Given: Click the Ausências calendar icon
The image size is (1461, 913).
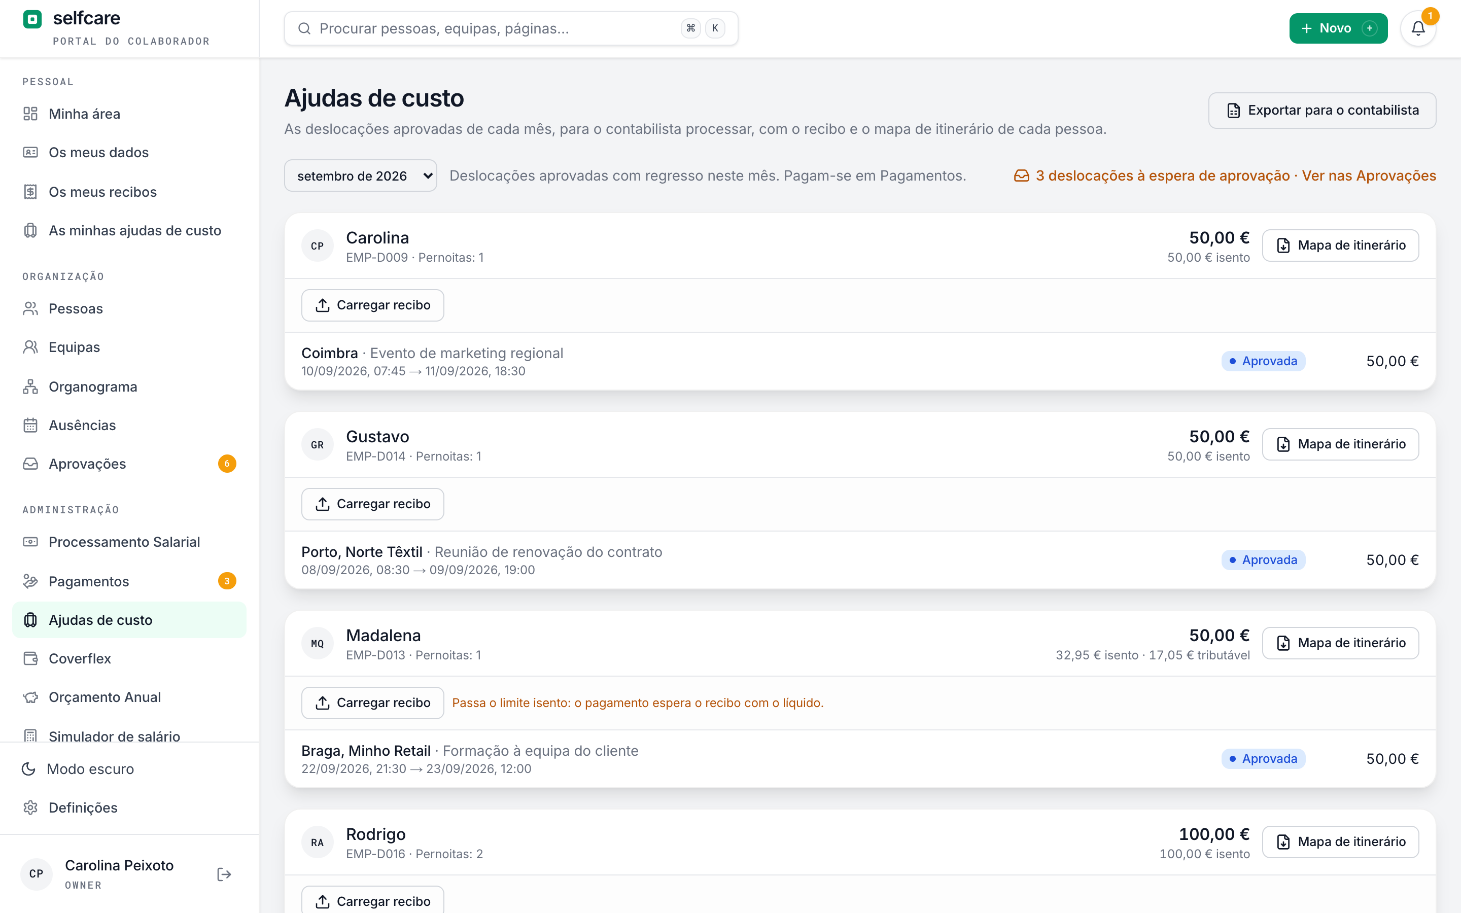Looking at the screenshot, I should coord(30,425).
